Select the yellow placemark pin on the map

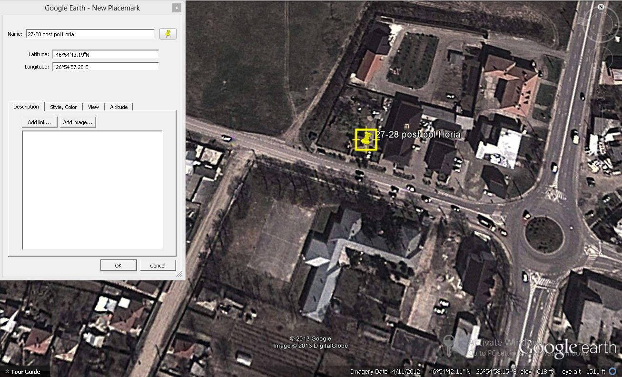click(x=365, y=140)
